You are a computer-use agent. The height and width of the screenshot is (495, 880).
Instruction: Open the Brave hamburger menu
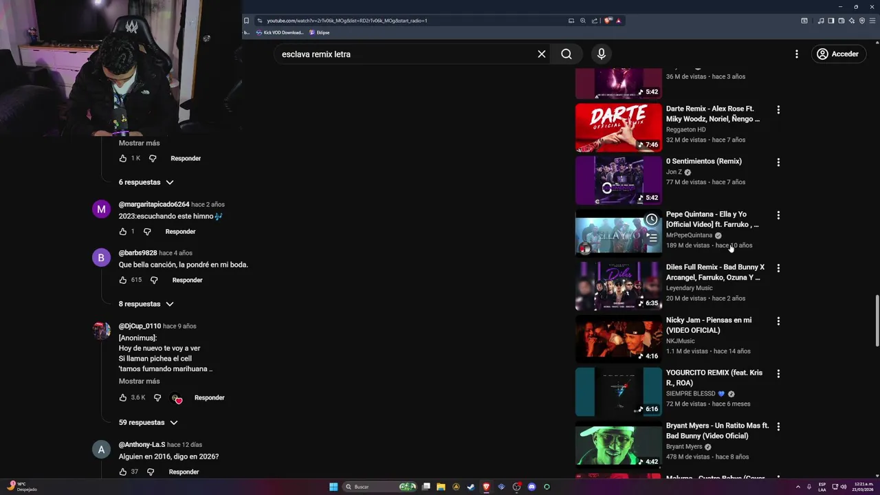click(872, 21)
